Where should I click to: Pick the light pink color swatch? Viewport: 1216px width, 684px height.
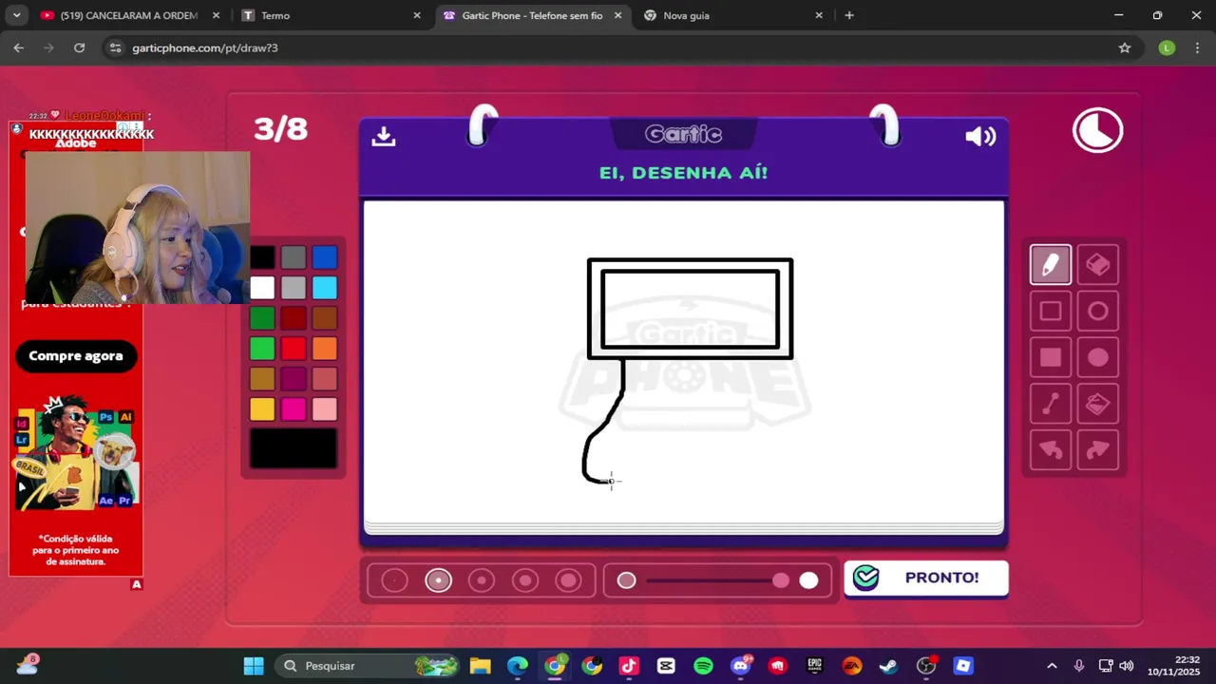click(x=325, y=409)
